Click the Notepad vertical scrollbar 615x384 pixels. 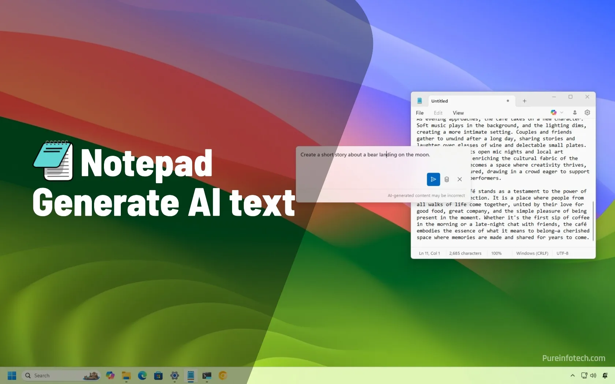(x=593, y=221)
